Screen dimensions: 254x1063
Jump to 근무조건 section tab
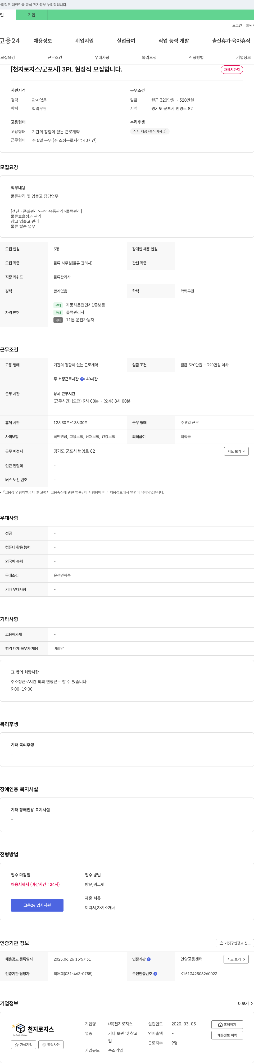tap(55, 57)
